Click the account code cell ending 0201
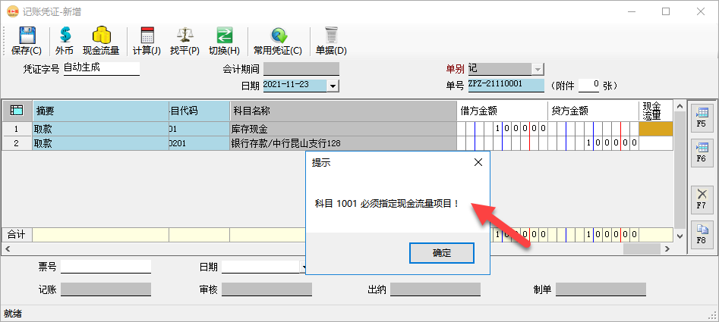The height and width of the screenshot is (322, 719). tap(200, 143)
